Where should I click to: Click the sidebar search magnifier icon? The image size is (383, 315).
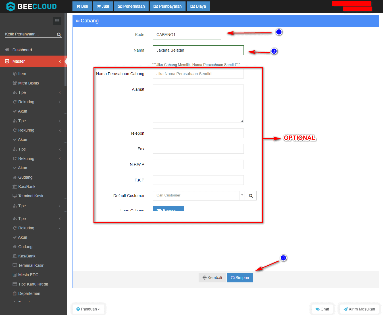(59, 35)
